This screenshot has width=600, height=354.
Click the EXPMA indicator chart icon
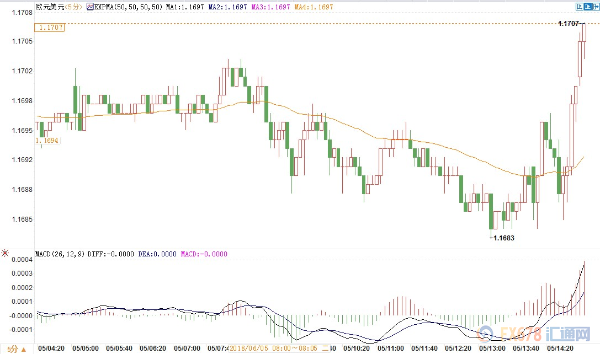coord(90,7)
